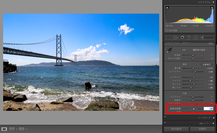Select the Spot Removal tool
Image resolution: width=217 pixels, height=133 pixels.
coord(175,38)
